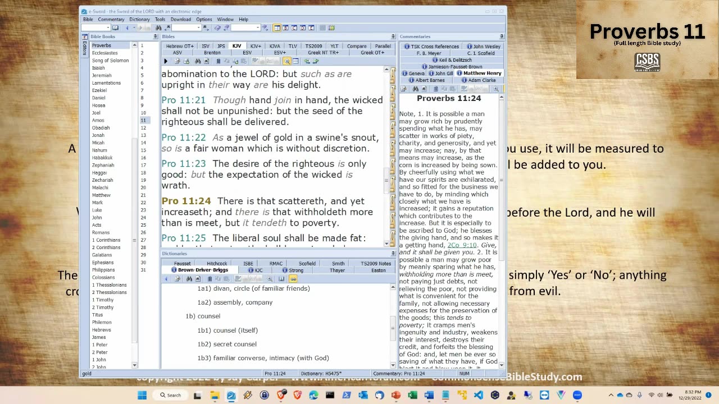Screen dimensions: 719x404
Task: Jump to verse Pro 11:25
Action: (184, 238)
